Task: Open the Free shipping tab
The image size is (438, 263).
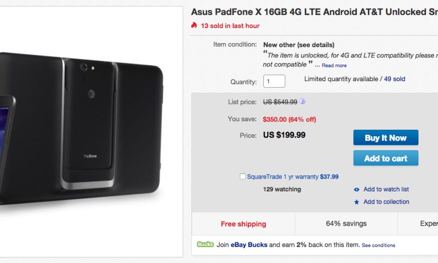Action: pos(243,224)
